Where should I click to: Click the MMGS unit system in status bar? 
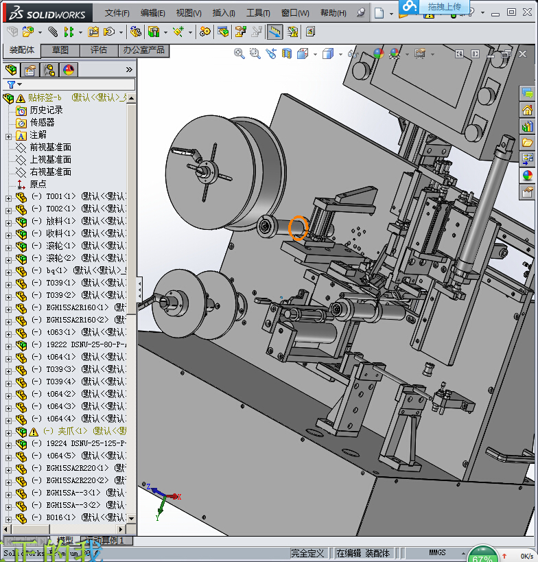coord(437,552)
